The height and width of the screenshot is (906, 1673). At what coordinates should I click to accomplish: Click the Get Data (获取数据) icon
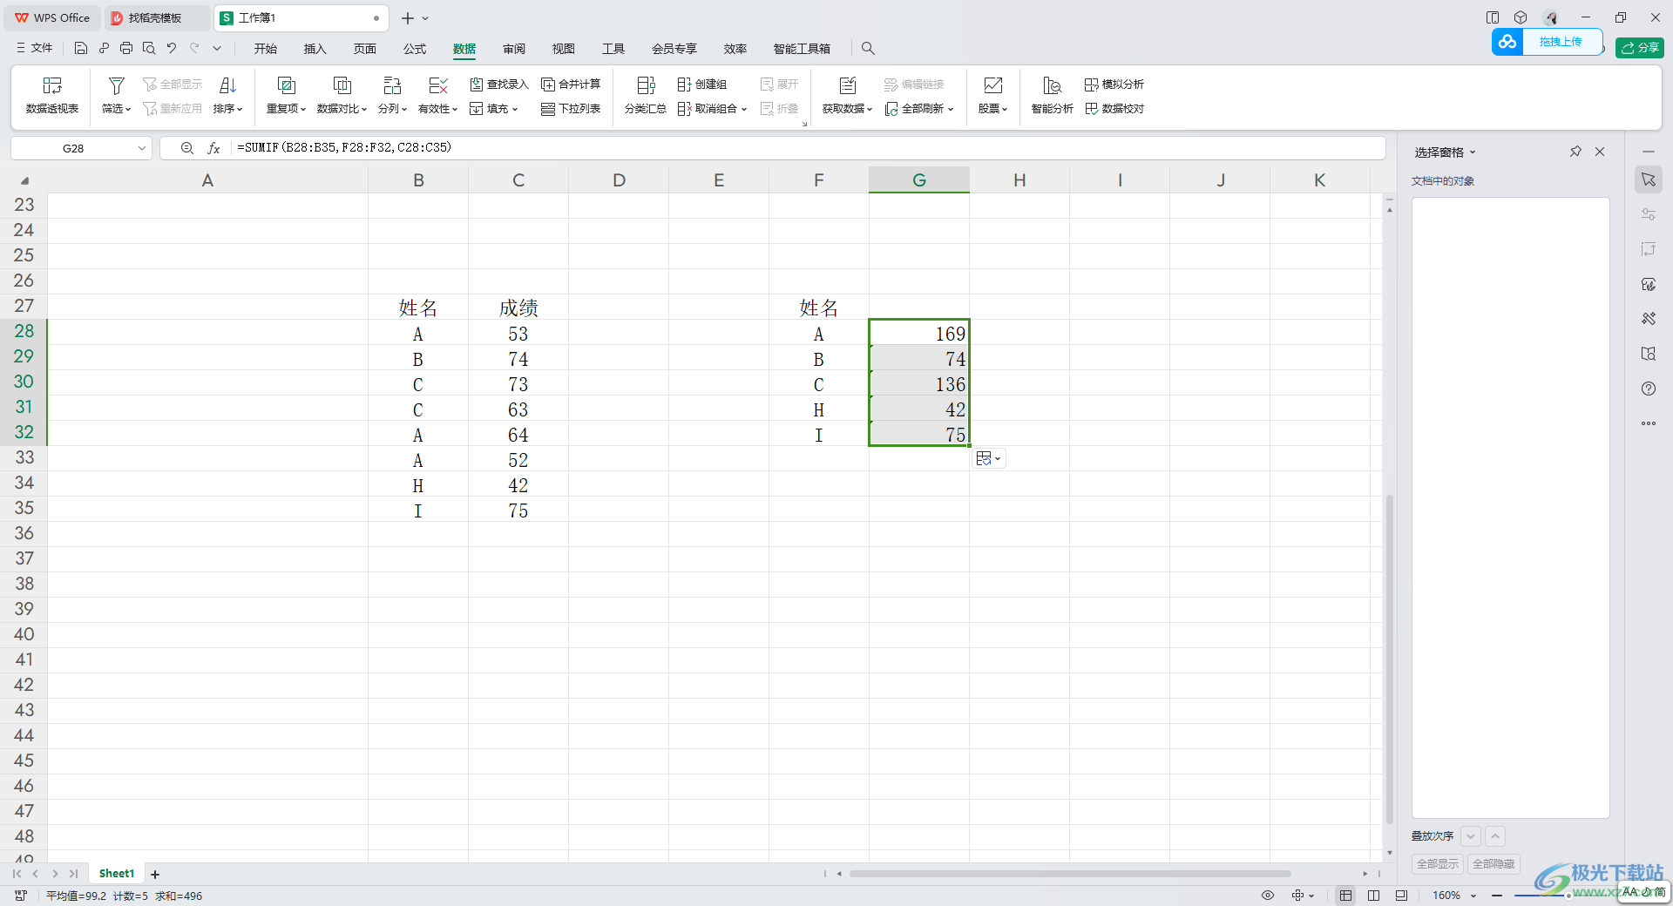(x=847, y=85)
